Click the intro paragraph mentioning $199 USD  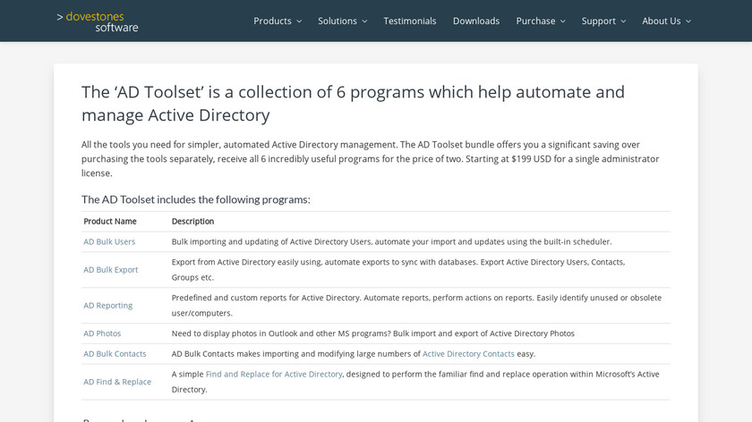click(371, 159)
